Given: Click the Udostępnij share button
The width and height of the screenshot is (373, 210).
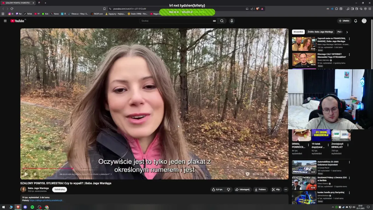Looking at the screenshot, I should 242,190.
